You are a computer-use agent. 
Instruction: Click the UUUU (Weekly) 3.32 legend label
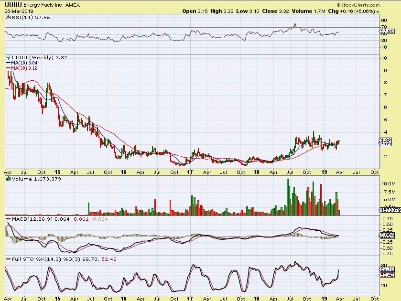(x=39, y=57)
